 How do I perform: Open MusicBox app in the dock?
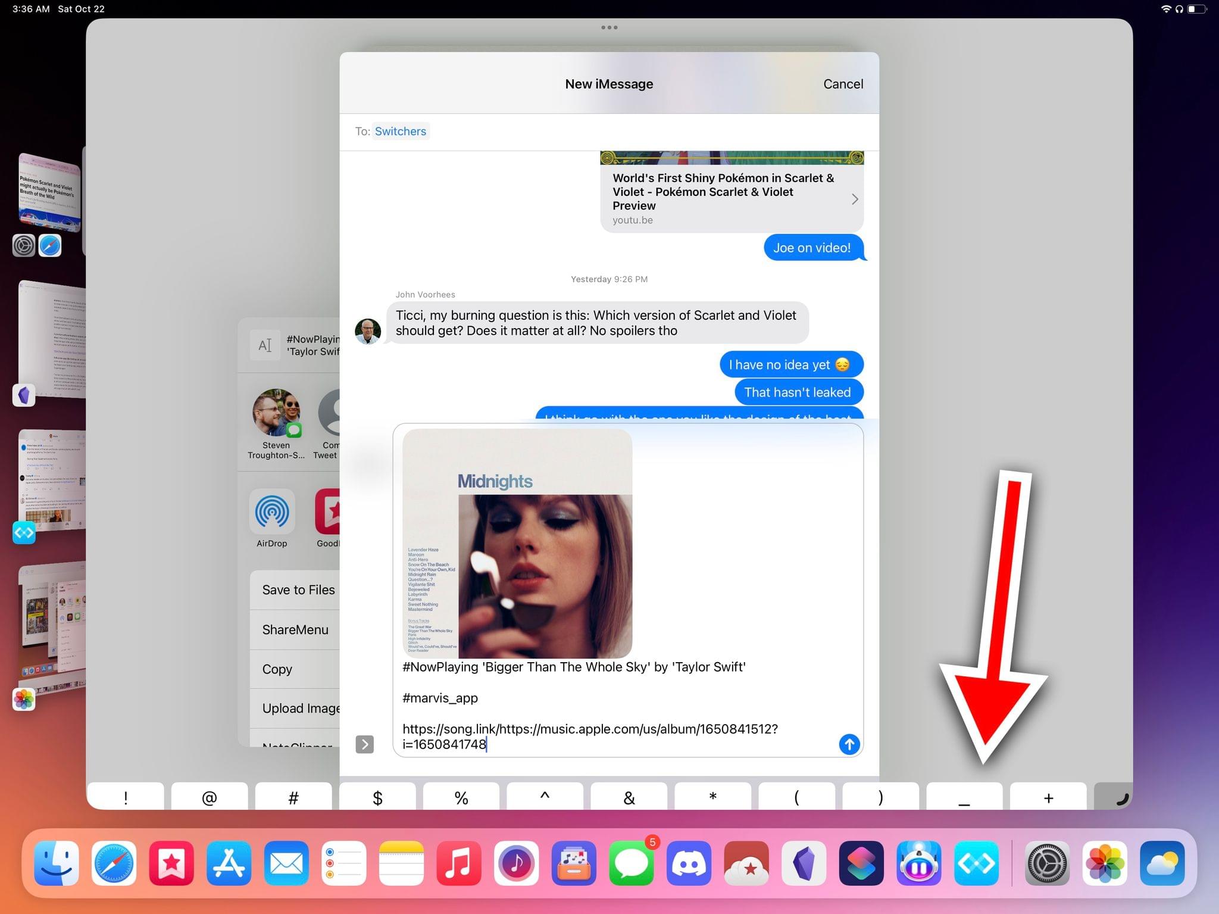coord(574,863)
